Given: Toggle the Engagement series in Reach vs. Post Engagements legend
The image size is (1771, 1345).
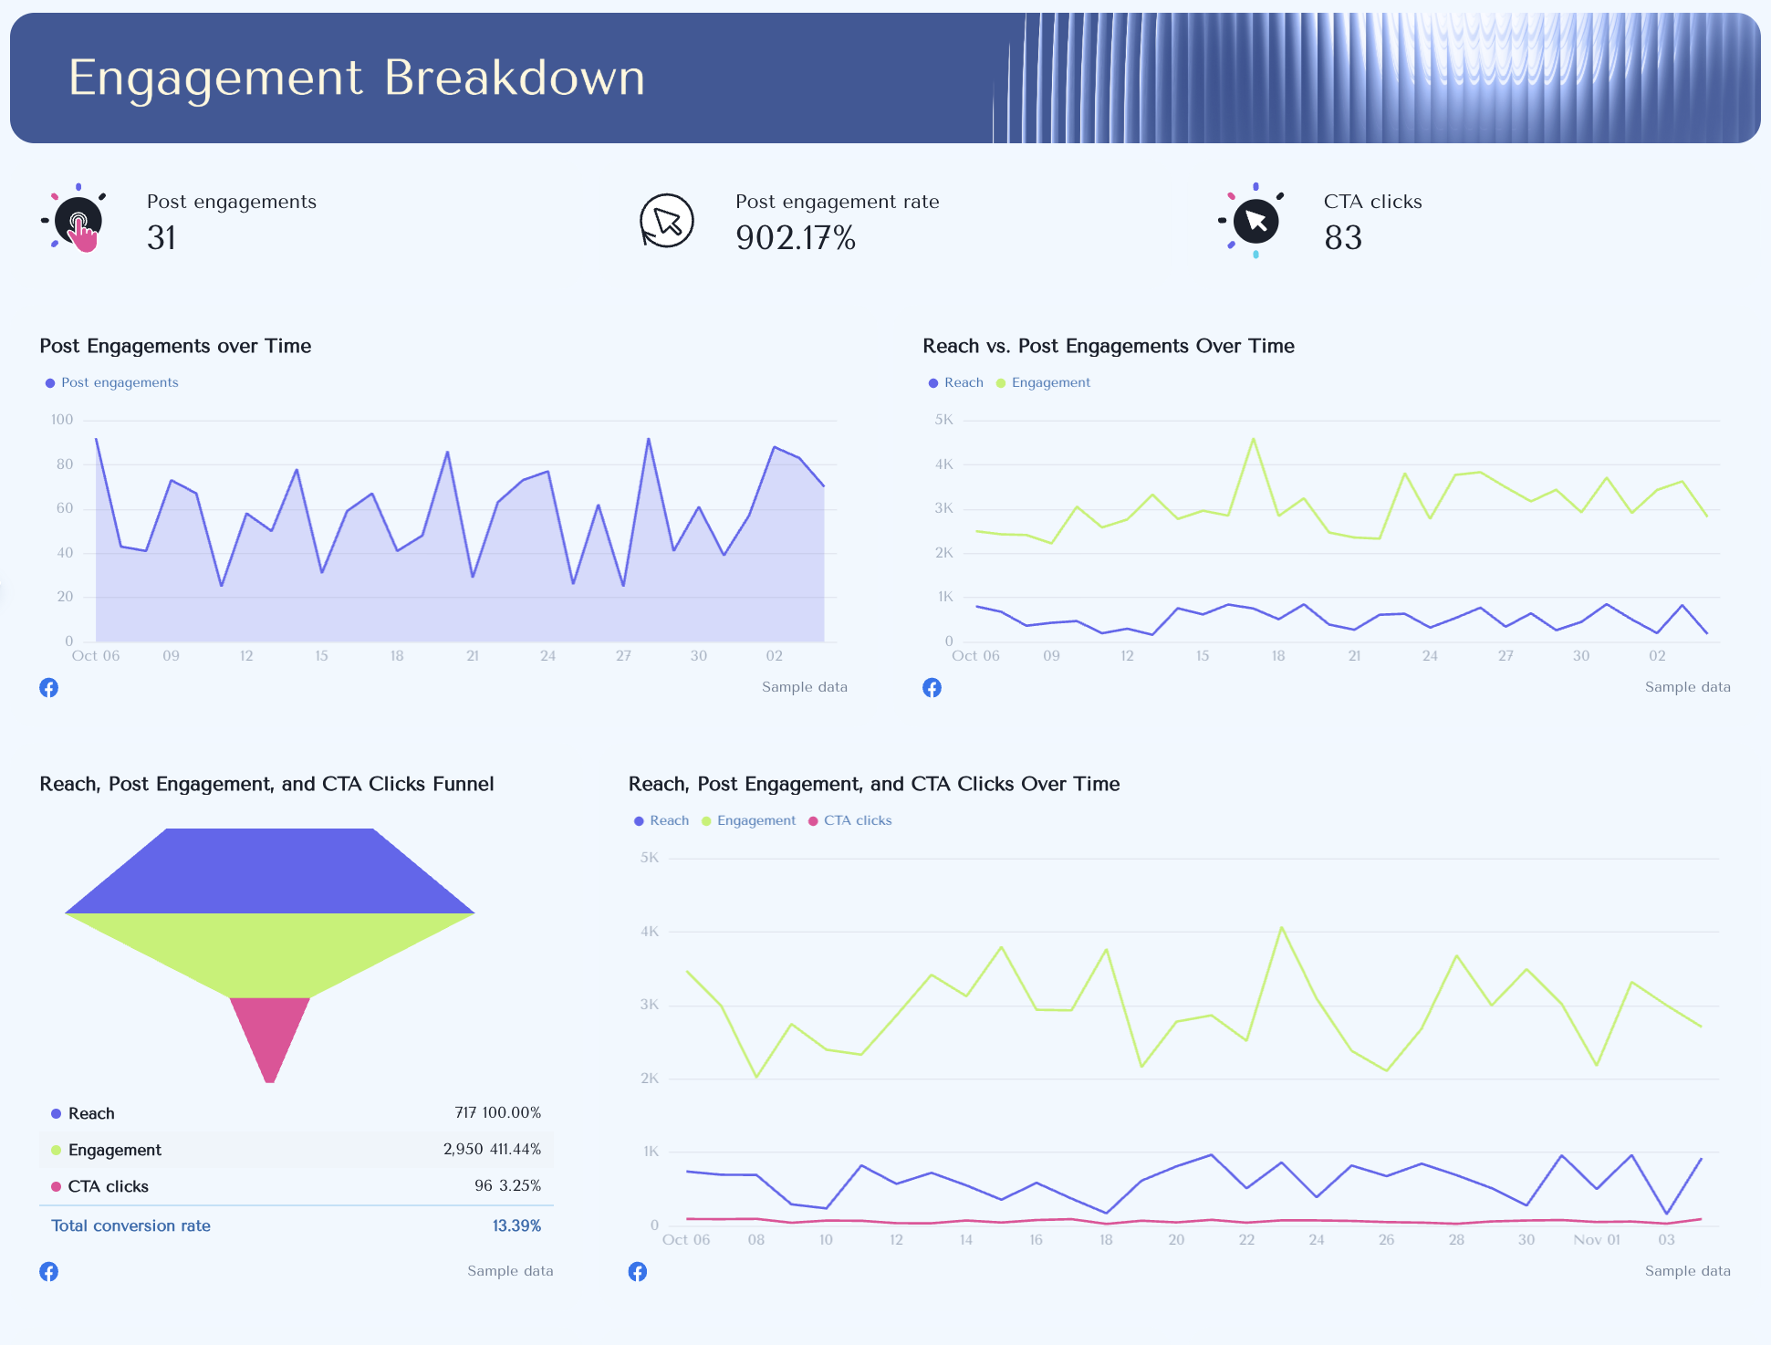Looking at the screenshot, I should click(x=1044, y=382).
